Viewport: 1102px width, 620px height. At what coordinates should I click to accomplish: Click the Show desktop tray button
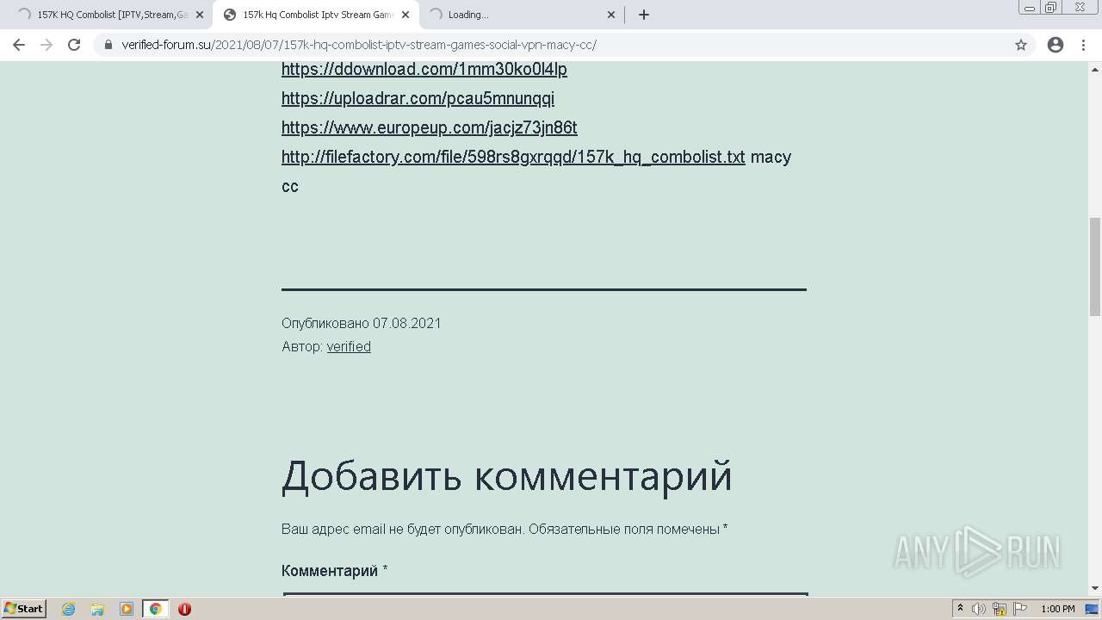1093,609
